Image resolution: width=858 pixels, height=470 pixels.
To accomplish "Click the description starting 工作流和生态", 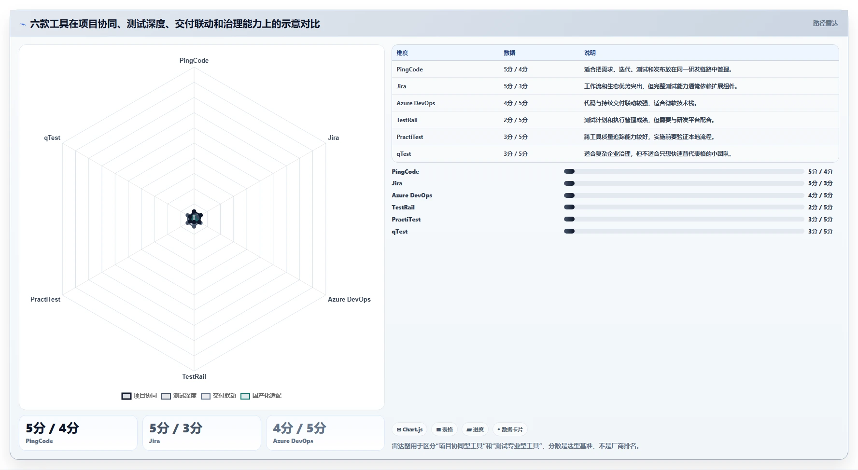I will pos(662,86).
